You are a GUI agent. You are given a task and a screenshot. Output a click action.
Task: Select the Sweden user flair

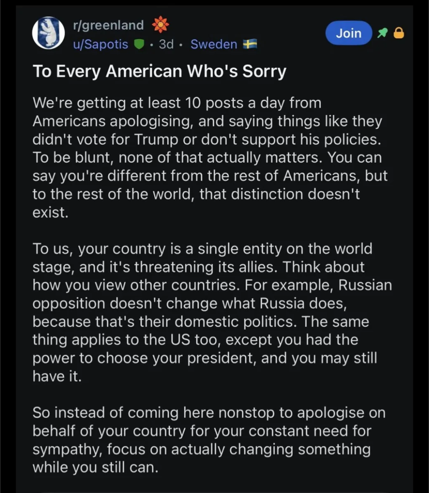pos(214,44)
